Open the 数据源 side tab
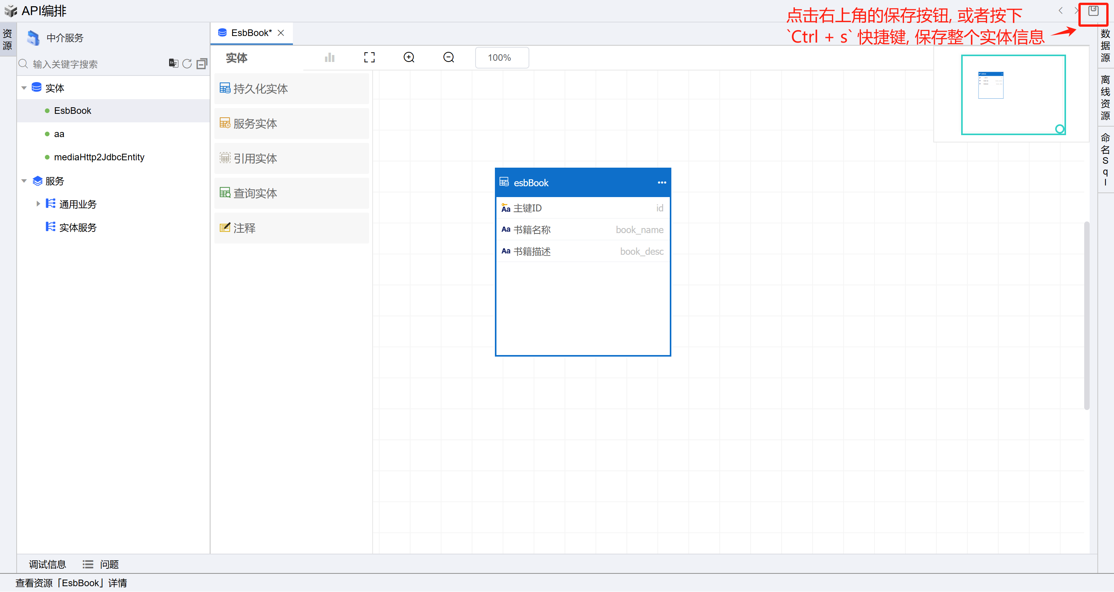 coord(1105,45)
